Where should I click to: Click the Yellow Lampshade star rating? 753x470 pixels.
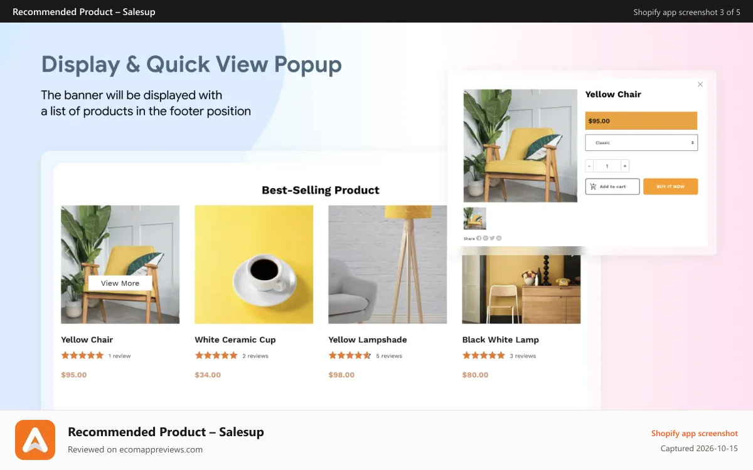pos(350,355)
